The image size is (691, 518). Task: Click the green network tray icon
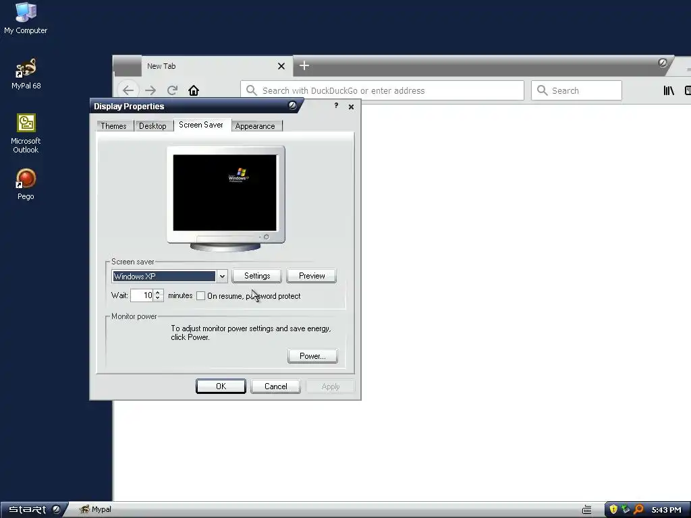(x=626, y=510)
